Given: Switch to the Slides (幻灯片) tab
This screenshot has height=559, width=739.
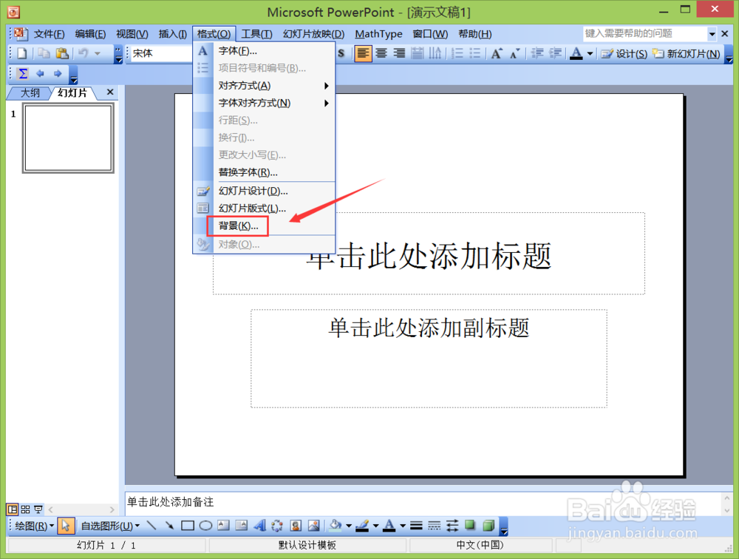Looking at the screenshot, I should [x=72, y=93].
